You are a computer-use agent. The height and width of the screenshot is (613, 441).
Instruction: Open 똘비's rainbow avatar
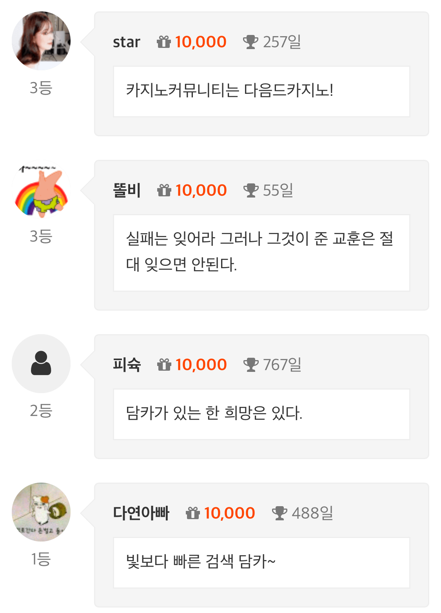point(41,189)
